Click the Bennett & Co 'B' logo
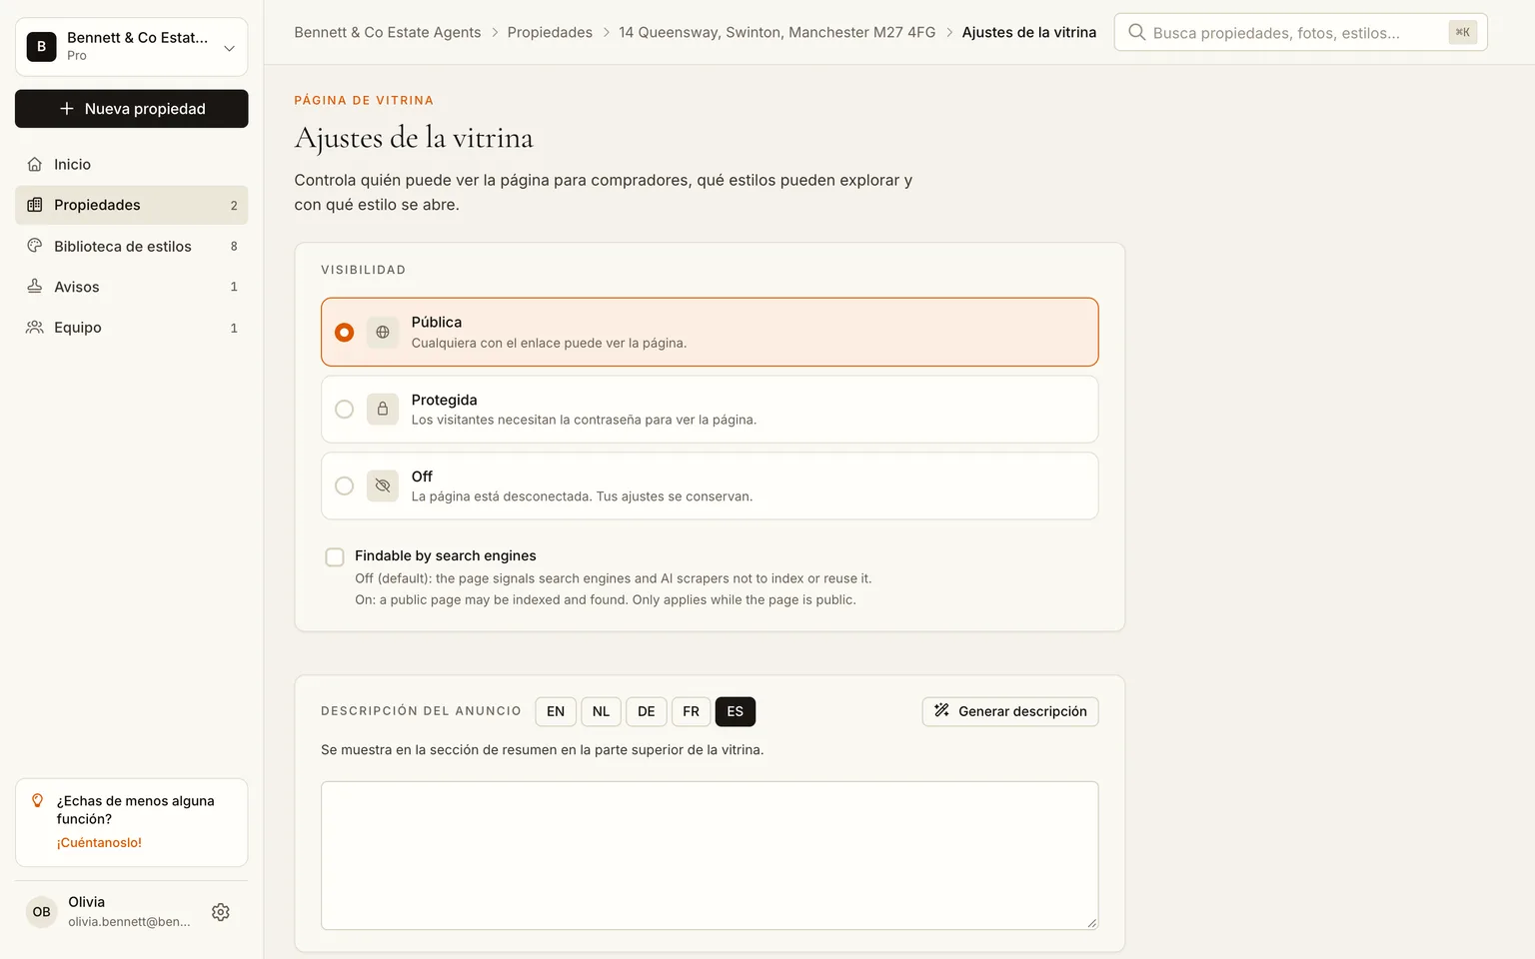Screen dimensions: 1535x959 click(x=41, y=46)
